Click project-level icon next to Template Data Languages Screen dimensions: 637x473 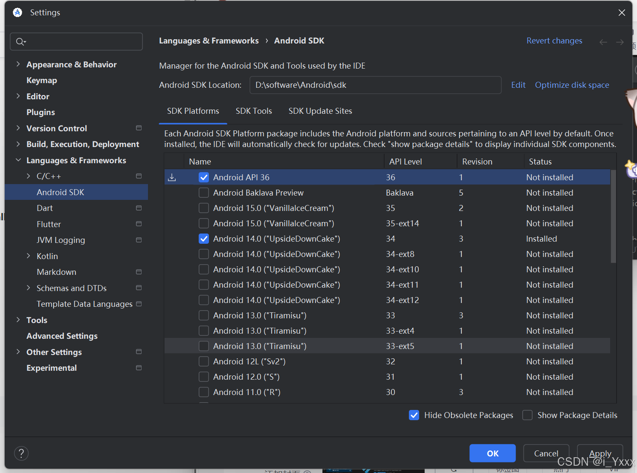click(x=139, y=304)
